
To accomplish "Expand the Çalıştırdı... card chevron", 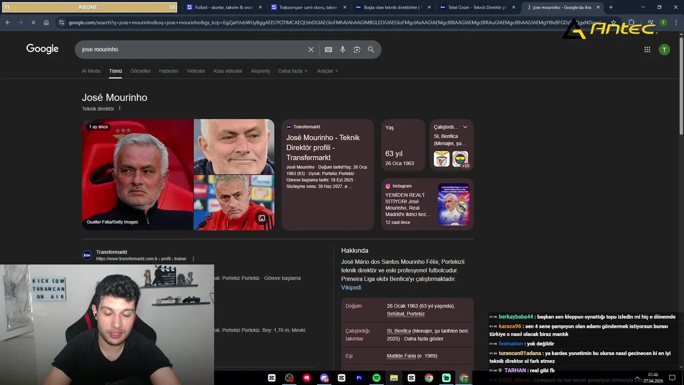I will coord(465,127).
